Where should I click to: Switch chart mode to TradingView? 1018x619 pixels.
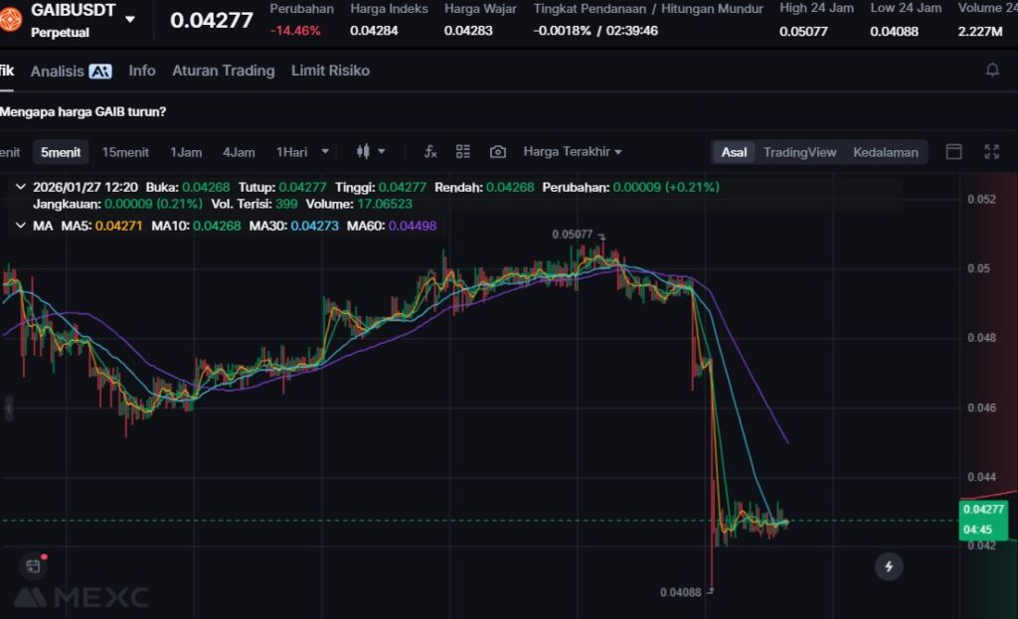point(799,152)
